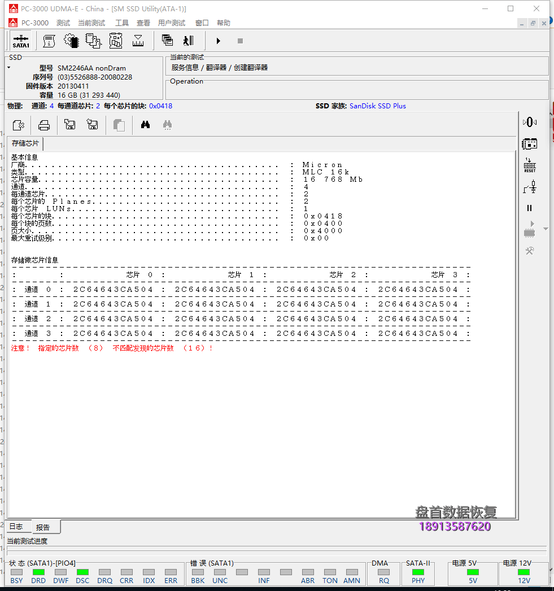Select the 存储芯片 tab
The image size is (554, 591).
coord(25,143)
